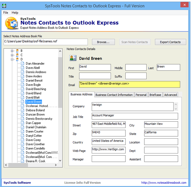This screenshot has height=187, width=193.
Task: Click the document icon beside Dennis Andrews
Action: coord(23,72)
